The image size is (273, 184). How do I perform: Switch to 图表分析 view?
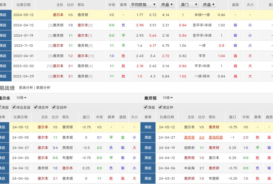click(x=26, y=88)
